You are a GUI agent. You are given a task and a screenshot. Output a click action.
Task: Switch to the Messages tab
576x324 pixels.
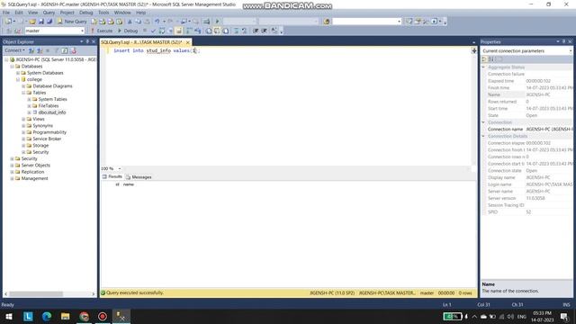(x=139, y=177)
